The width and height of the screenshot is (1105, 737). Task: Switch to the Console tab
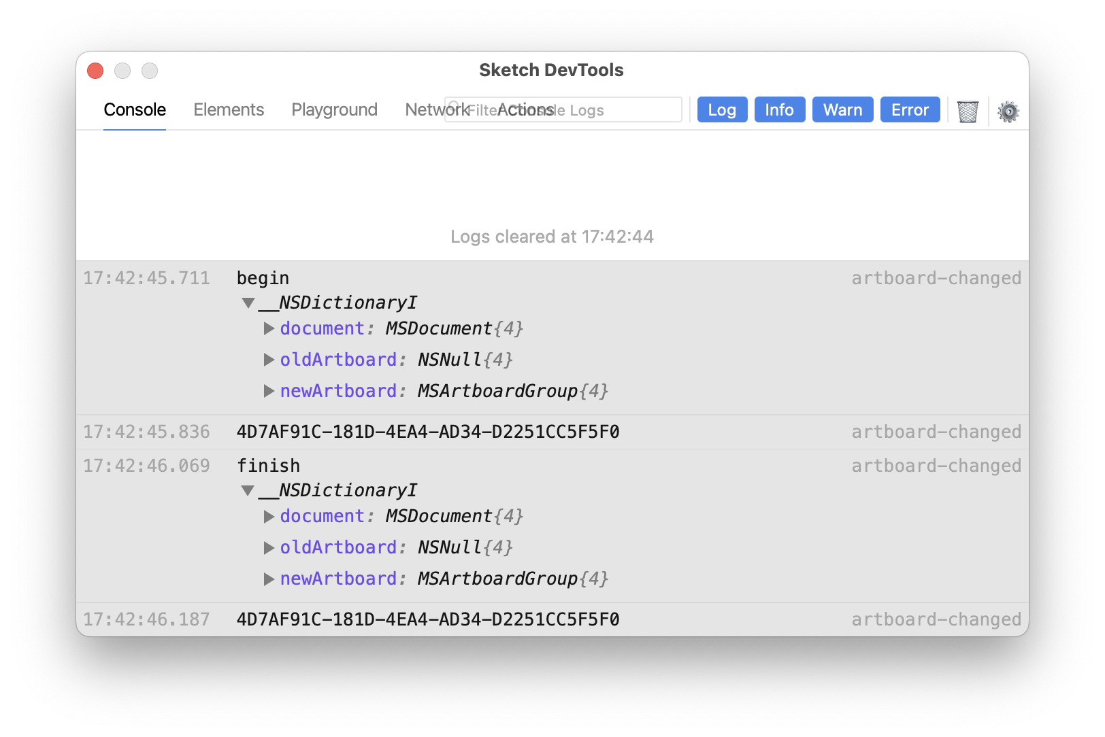135,109
